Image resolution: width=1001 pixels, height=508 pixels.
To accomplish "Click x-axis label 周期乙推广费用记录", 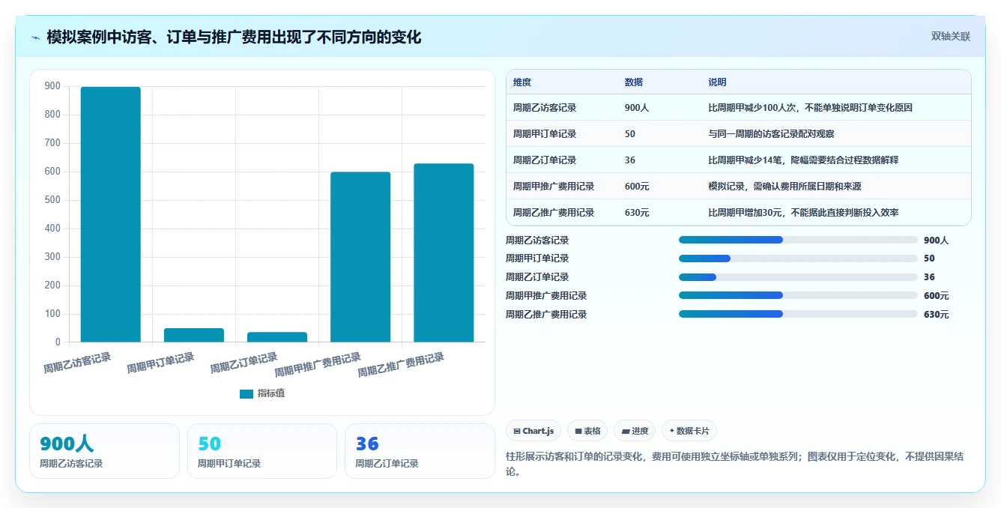I will [401, 366].
